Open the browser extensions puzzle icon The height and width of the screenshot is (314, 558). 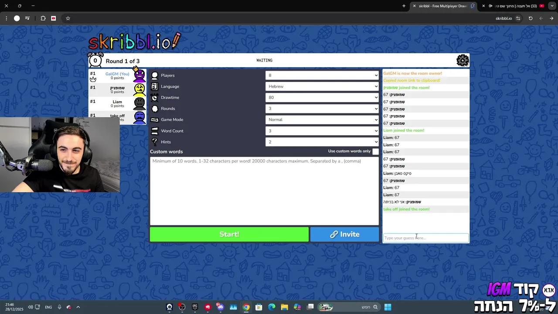43,18
